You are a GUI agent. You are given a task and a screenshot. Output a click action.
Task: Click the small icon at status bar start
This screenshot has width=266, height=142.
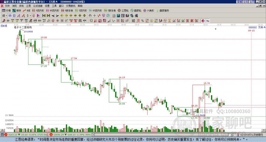[2, 135]
